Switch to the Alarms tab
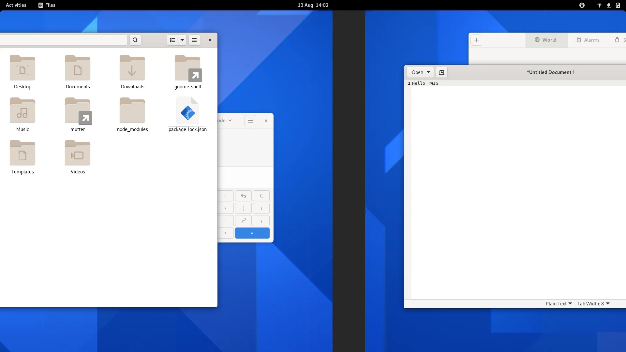This screenshot has width=626, height=352. tap(588, 40)
